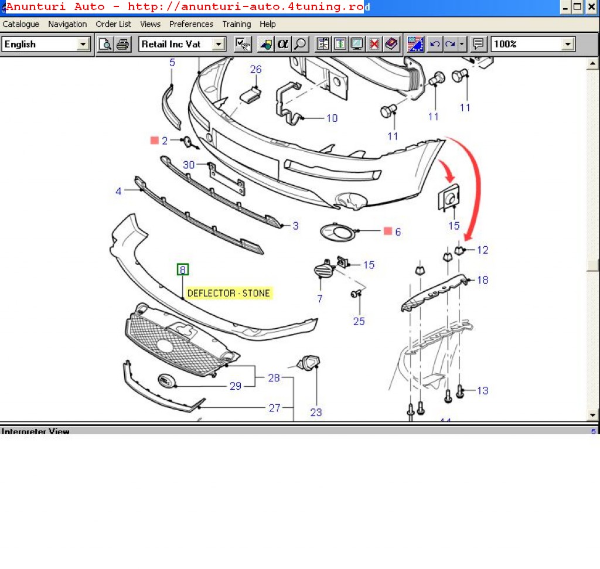Screen dimensions: 600x569
Task: Click the alpha symbol toolbar icon
Action: [283, 45]
